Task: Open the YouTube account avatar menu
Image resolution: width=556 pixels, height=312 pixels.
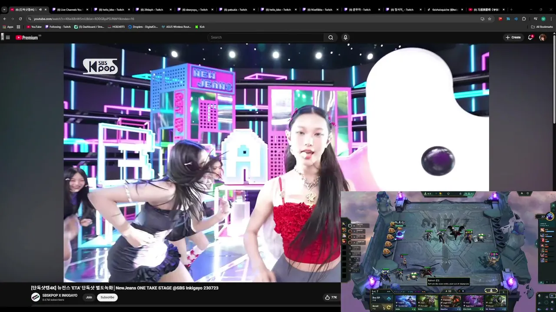Action: click(x=543, y=38)
